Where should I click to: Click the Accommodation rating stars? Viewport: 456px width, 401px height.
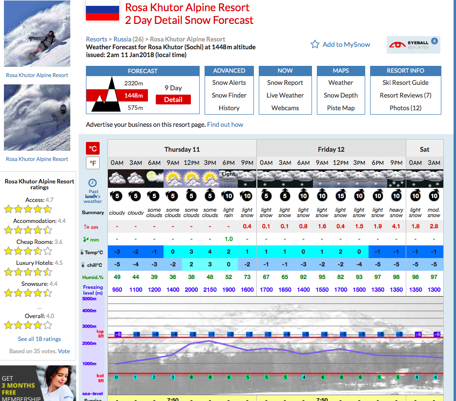28,230
